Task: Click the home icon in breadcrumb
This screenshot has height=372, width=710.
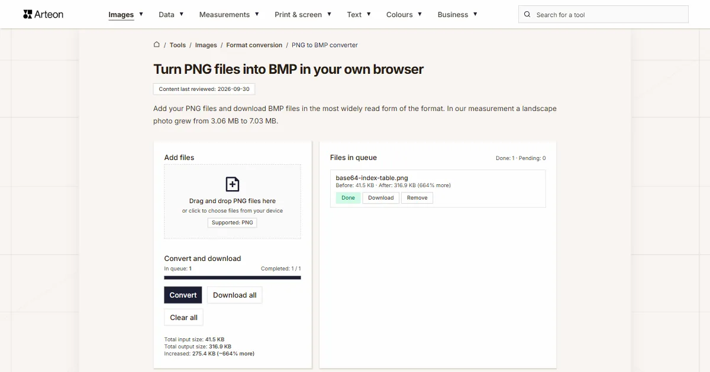Action: tap(157, 44)
